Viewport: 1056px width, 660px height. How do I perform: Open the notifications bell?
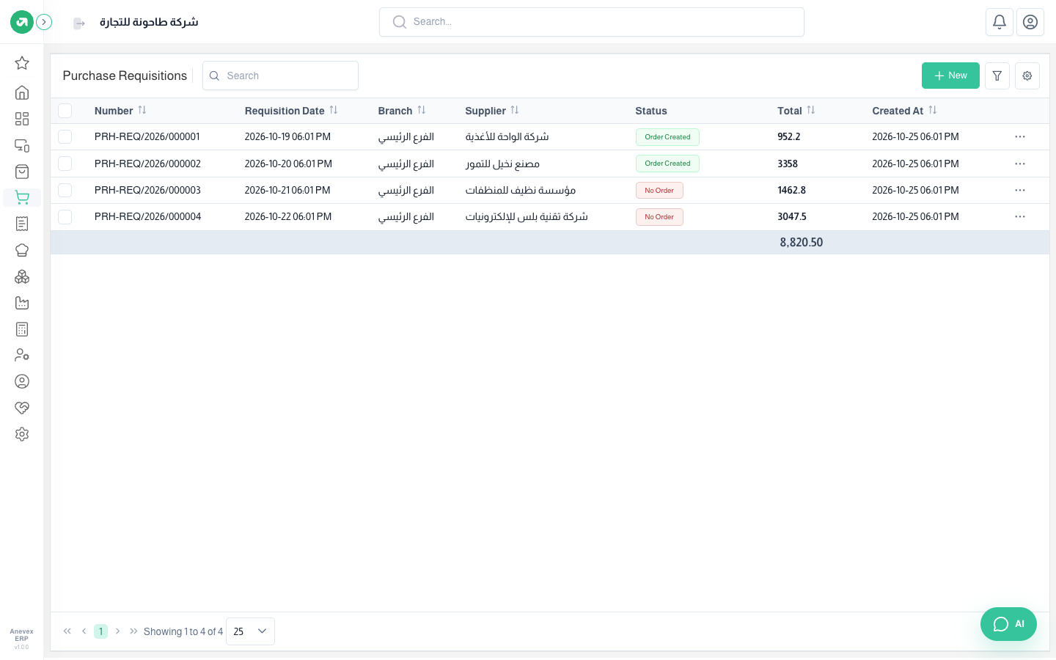(x=1000, y=22)
